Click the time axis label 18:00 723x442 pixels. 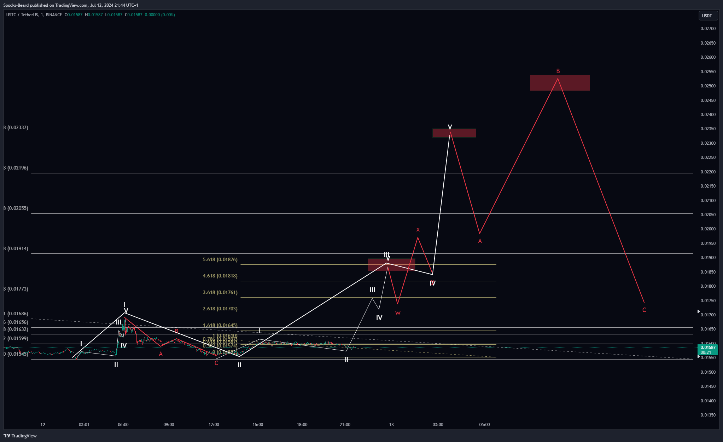tap(302, 425)
